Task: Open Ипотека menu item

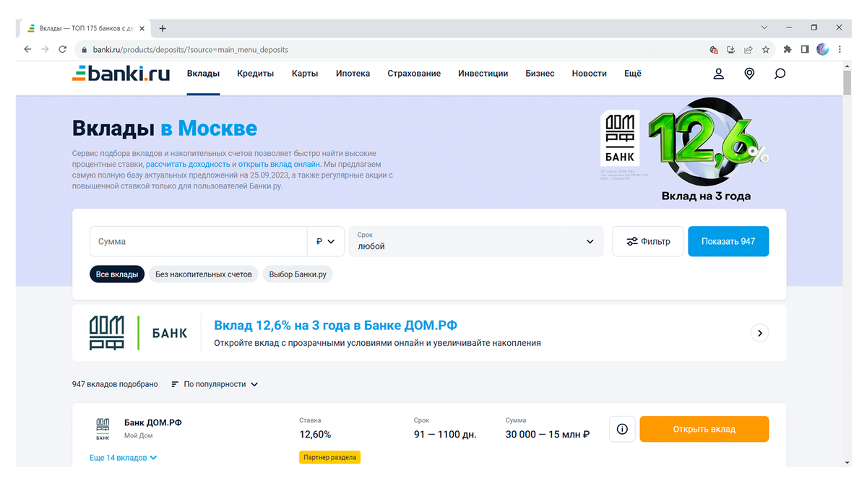Action: pyautogui.click(x=353, y=74)
